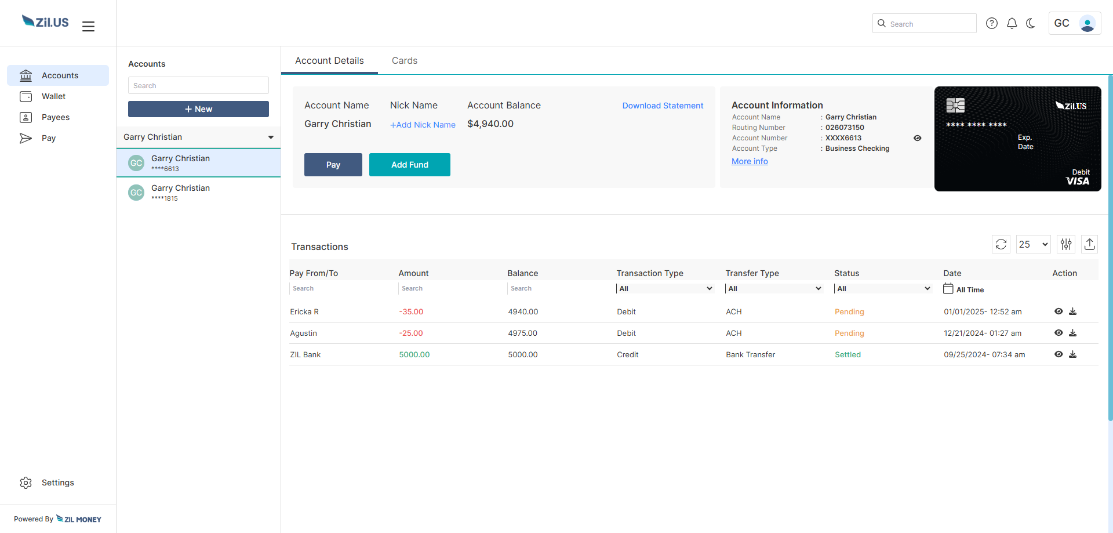Change the 25 rows-per-page dropdown
The image size is (1113, 533).
[1033, 244]
